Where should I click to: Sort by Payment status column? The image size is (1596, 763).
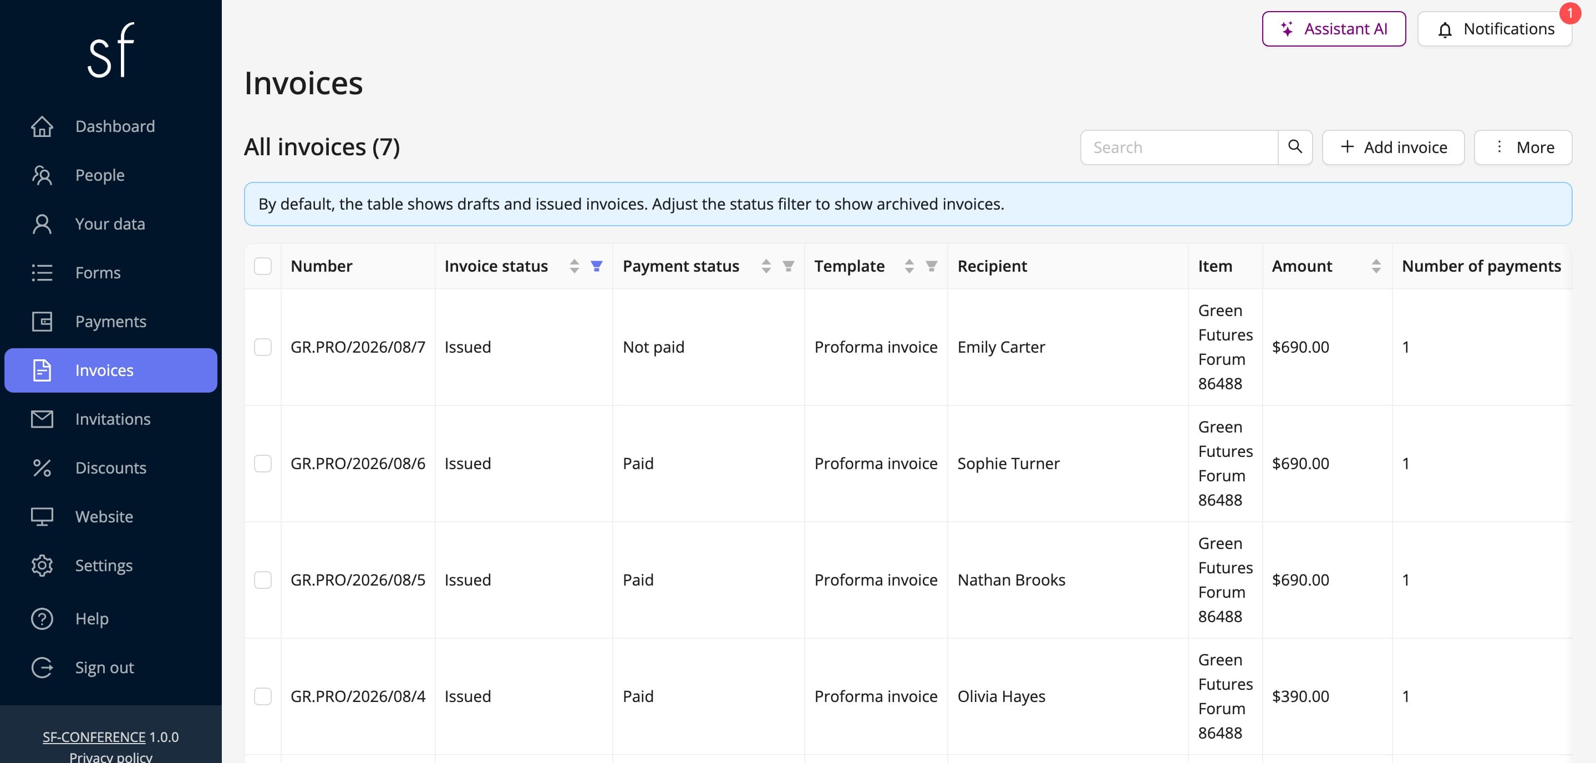point(766,266)
